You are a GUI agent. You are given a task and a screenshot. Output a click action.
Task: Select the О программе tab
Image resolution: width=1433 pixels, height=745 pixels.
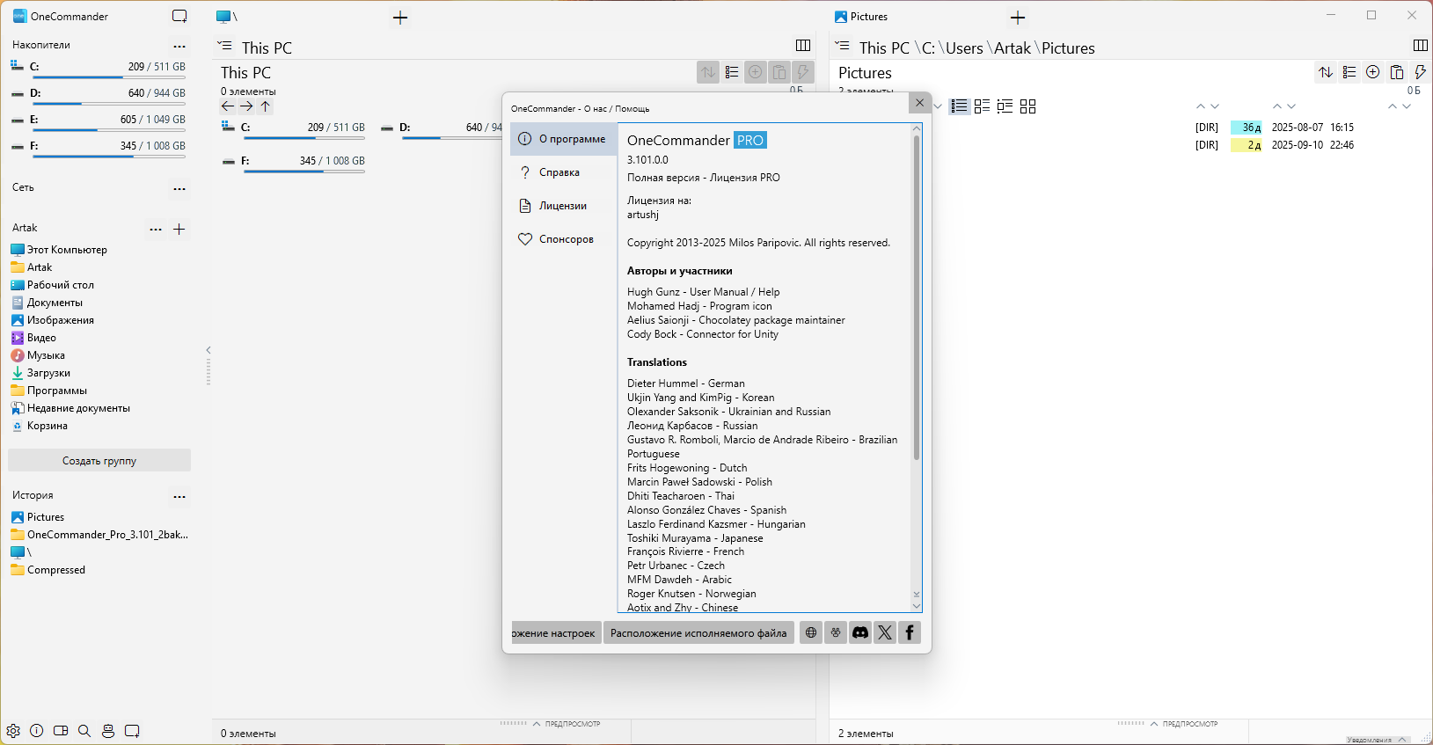coord(564,139)
